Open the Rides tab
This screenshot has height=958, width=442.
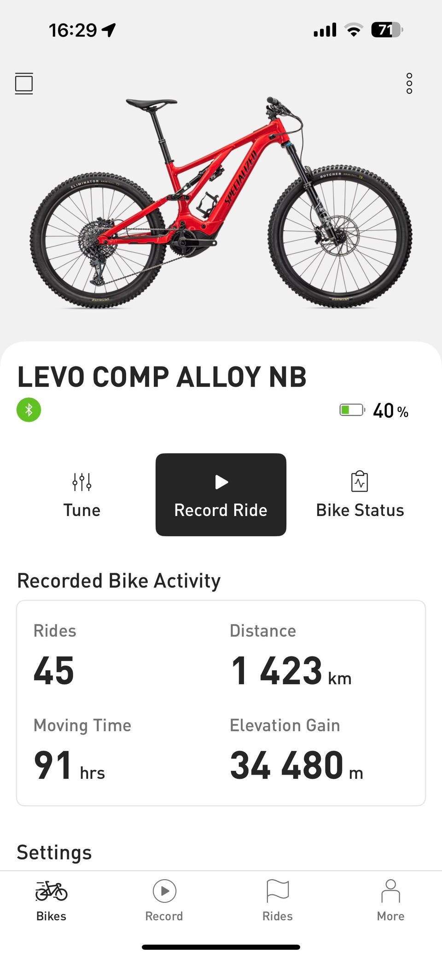tap(278, 899)
